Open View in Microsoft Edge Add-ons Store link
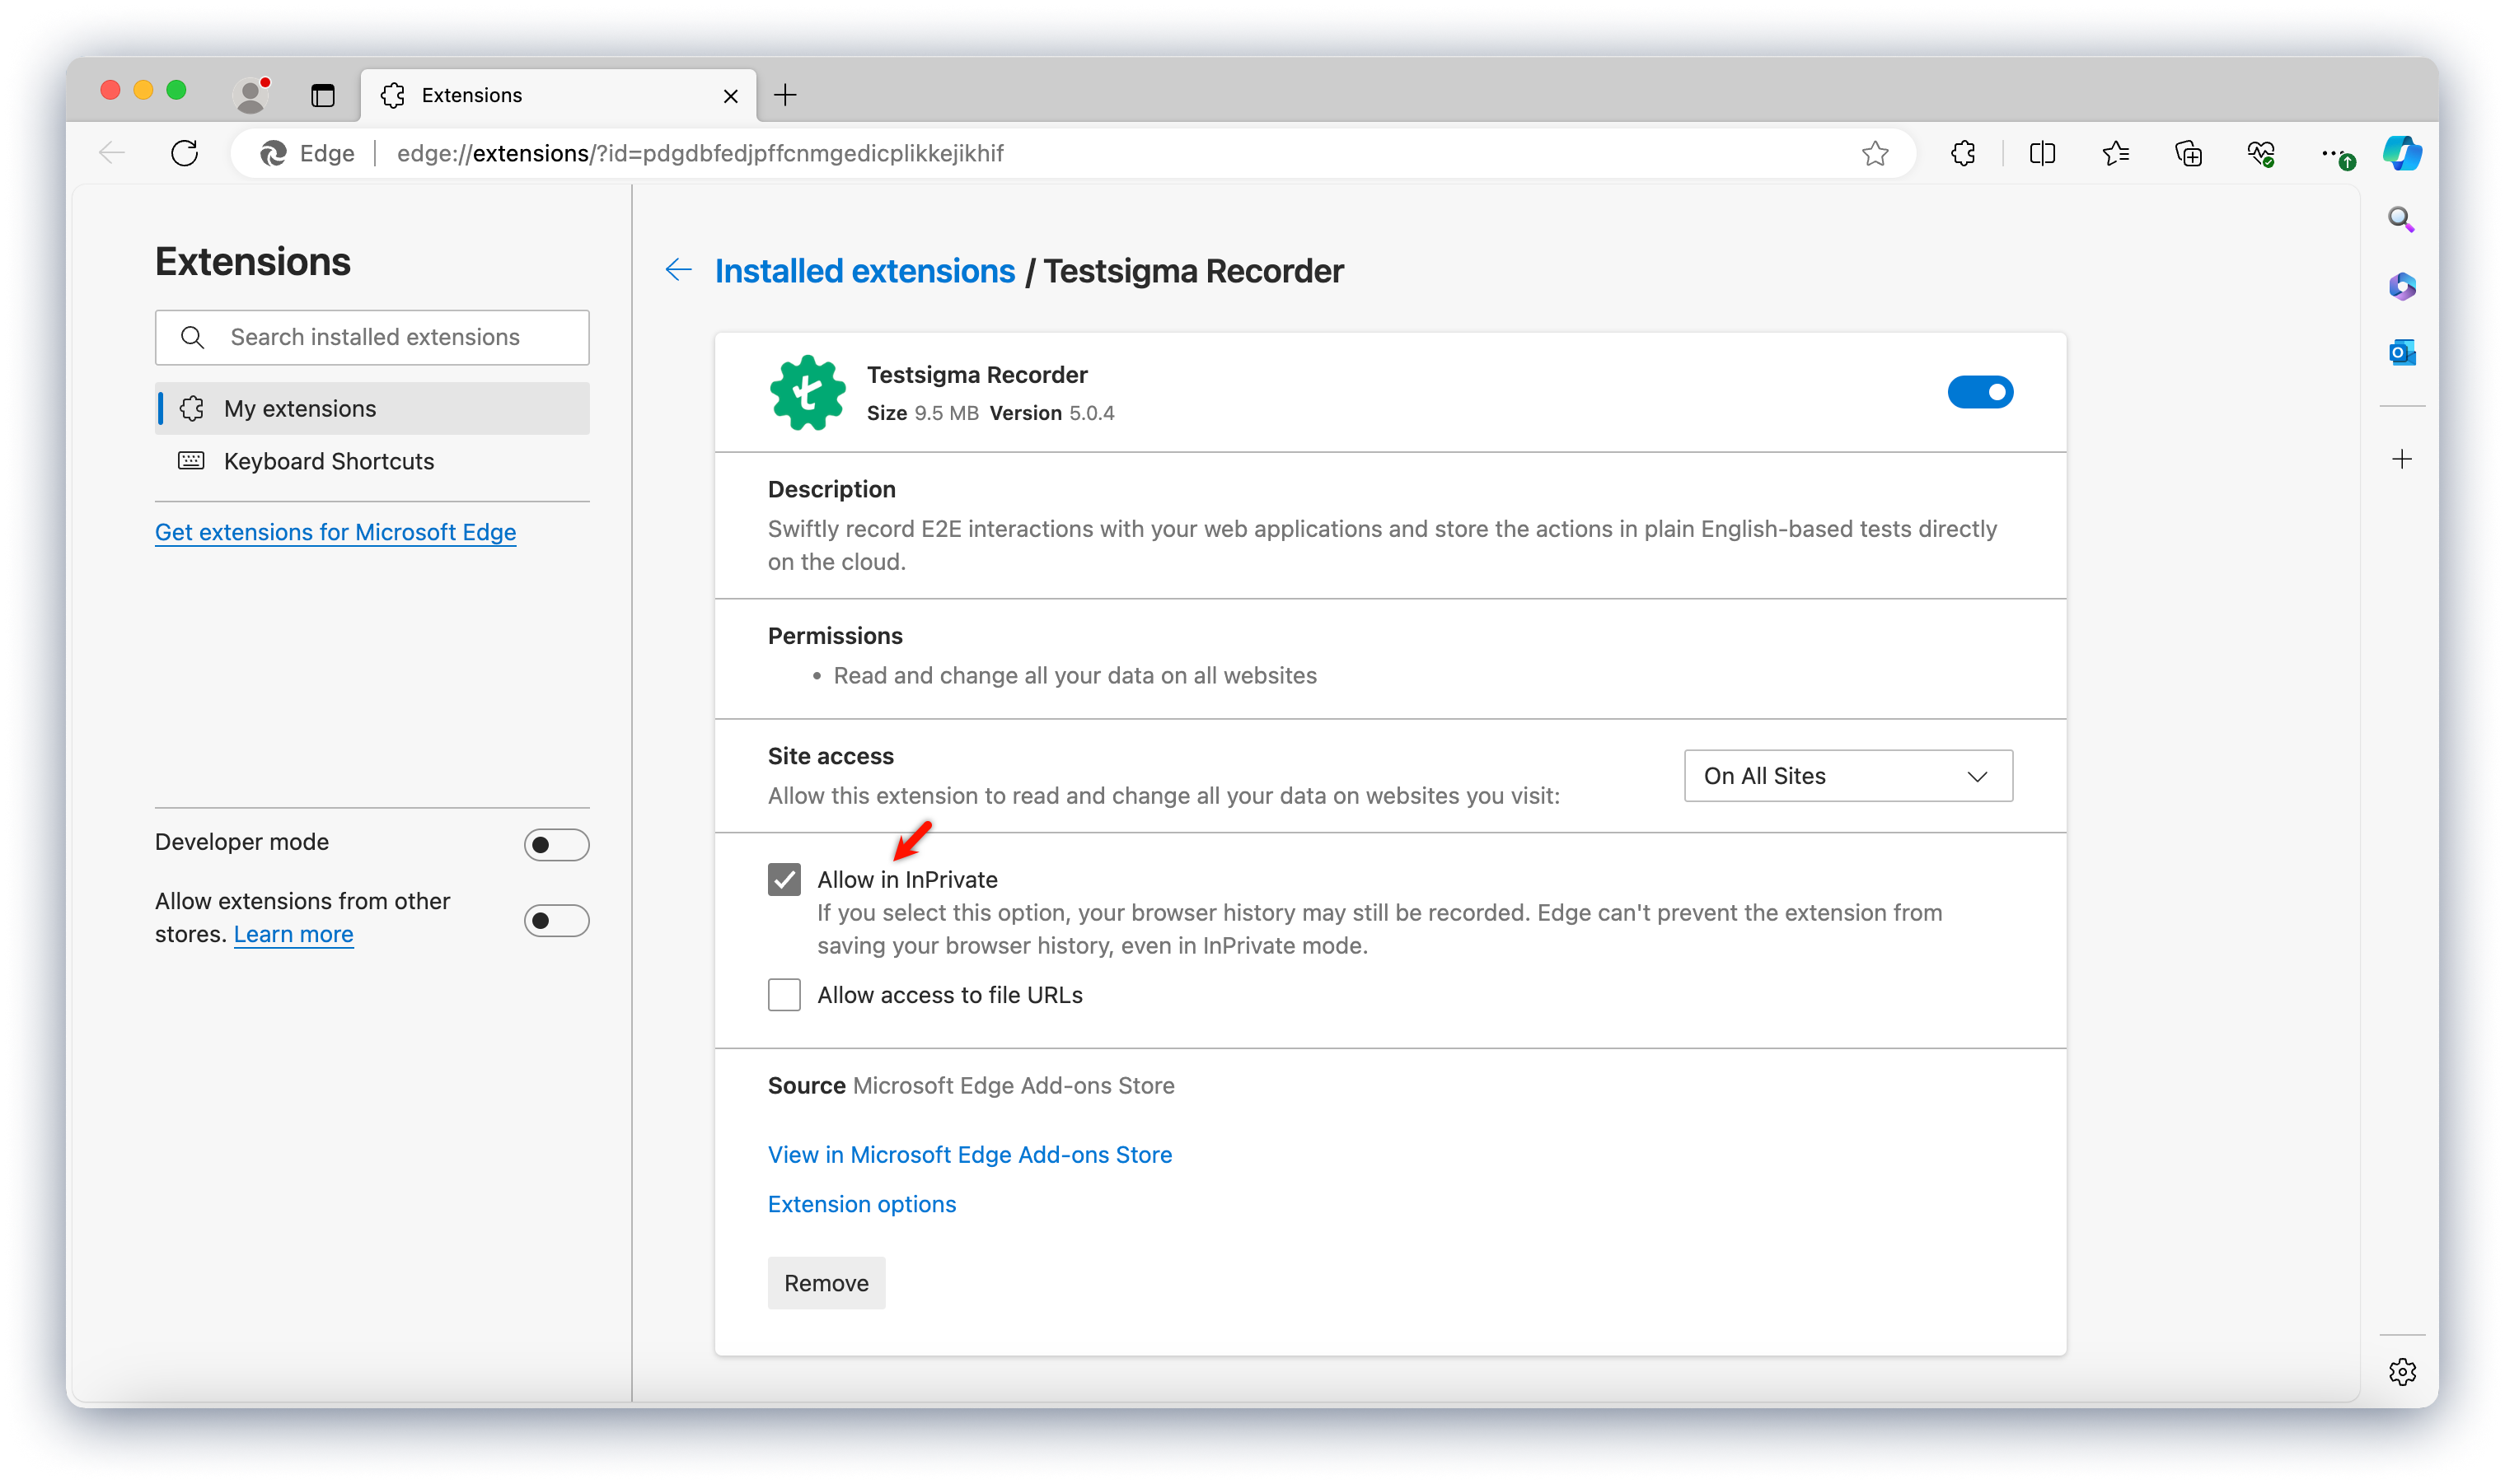 [x=969, y=1154]
